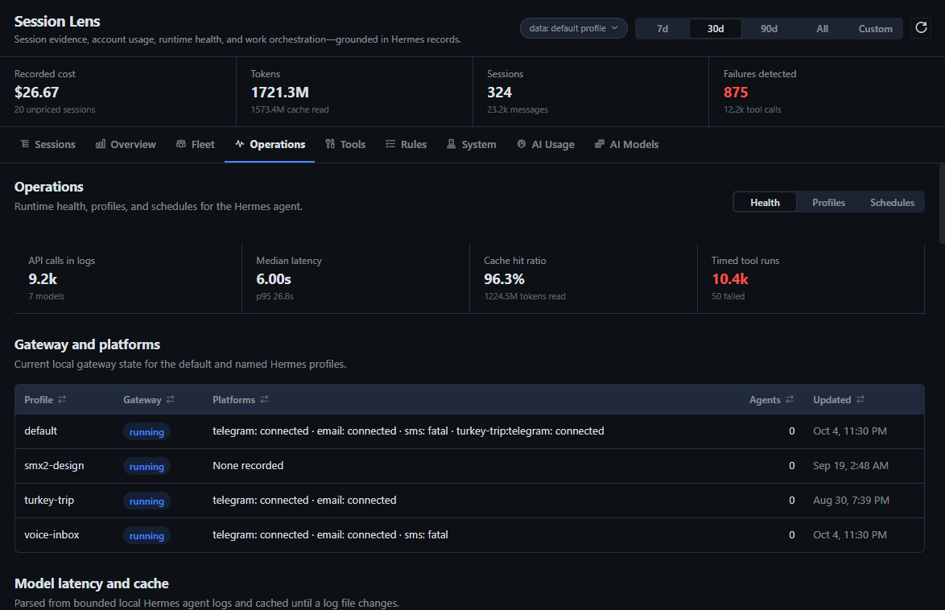945x610 pixels.
Task: Sort table by Agents column icon
Action: (790, 399)
